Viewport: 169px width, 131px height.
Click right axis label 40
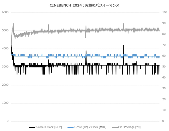pyautogui.click(x=164, y=78)
